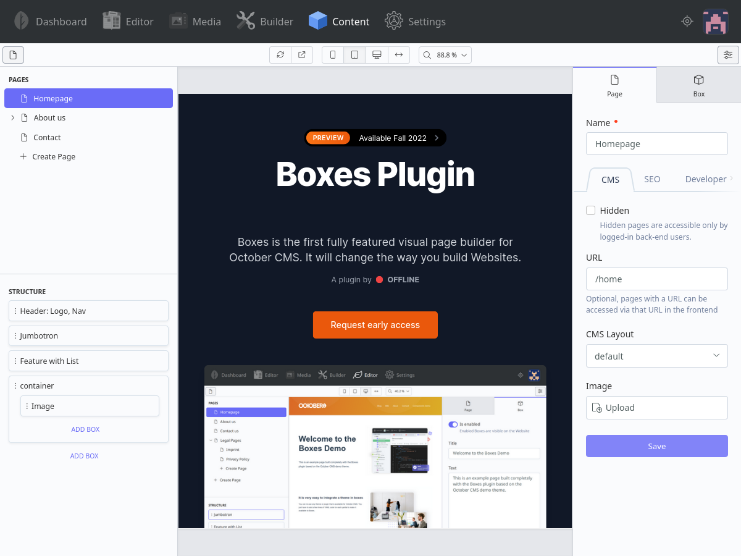Click the container box drag handle

pyautogui.click(x=15, y=385)
